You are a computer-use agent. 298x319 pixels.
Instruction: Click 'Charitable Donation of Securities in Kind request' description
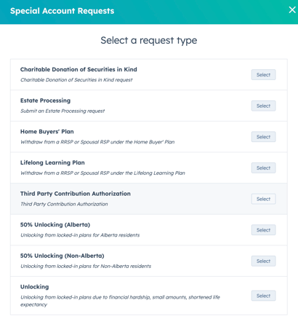pos(76,80)
